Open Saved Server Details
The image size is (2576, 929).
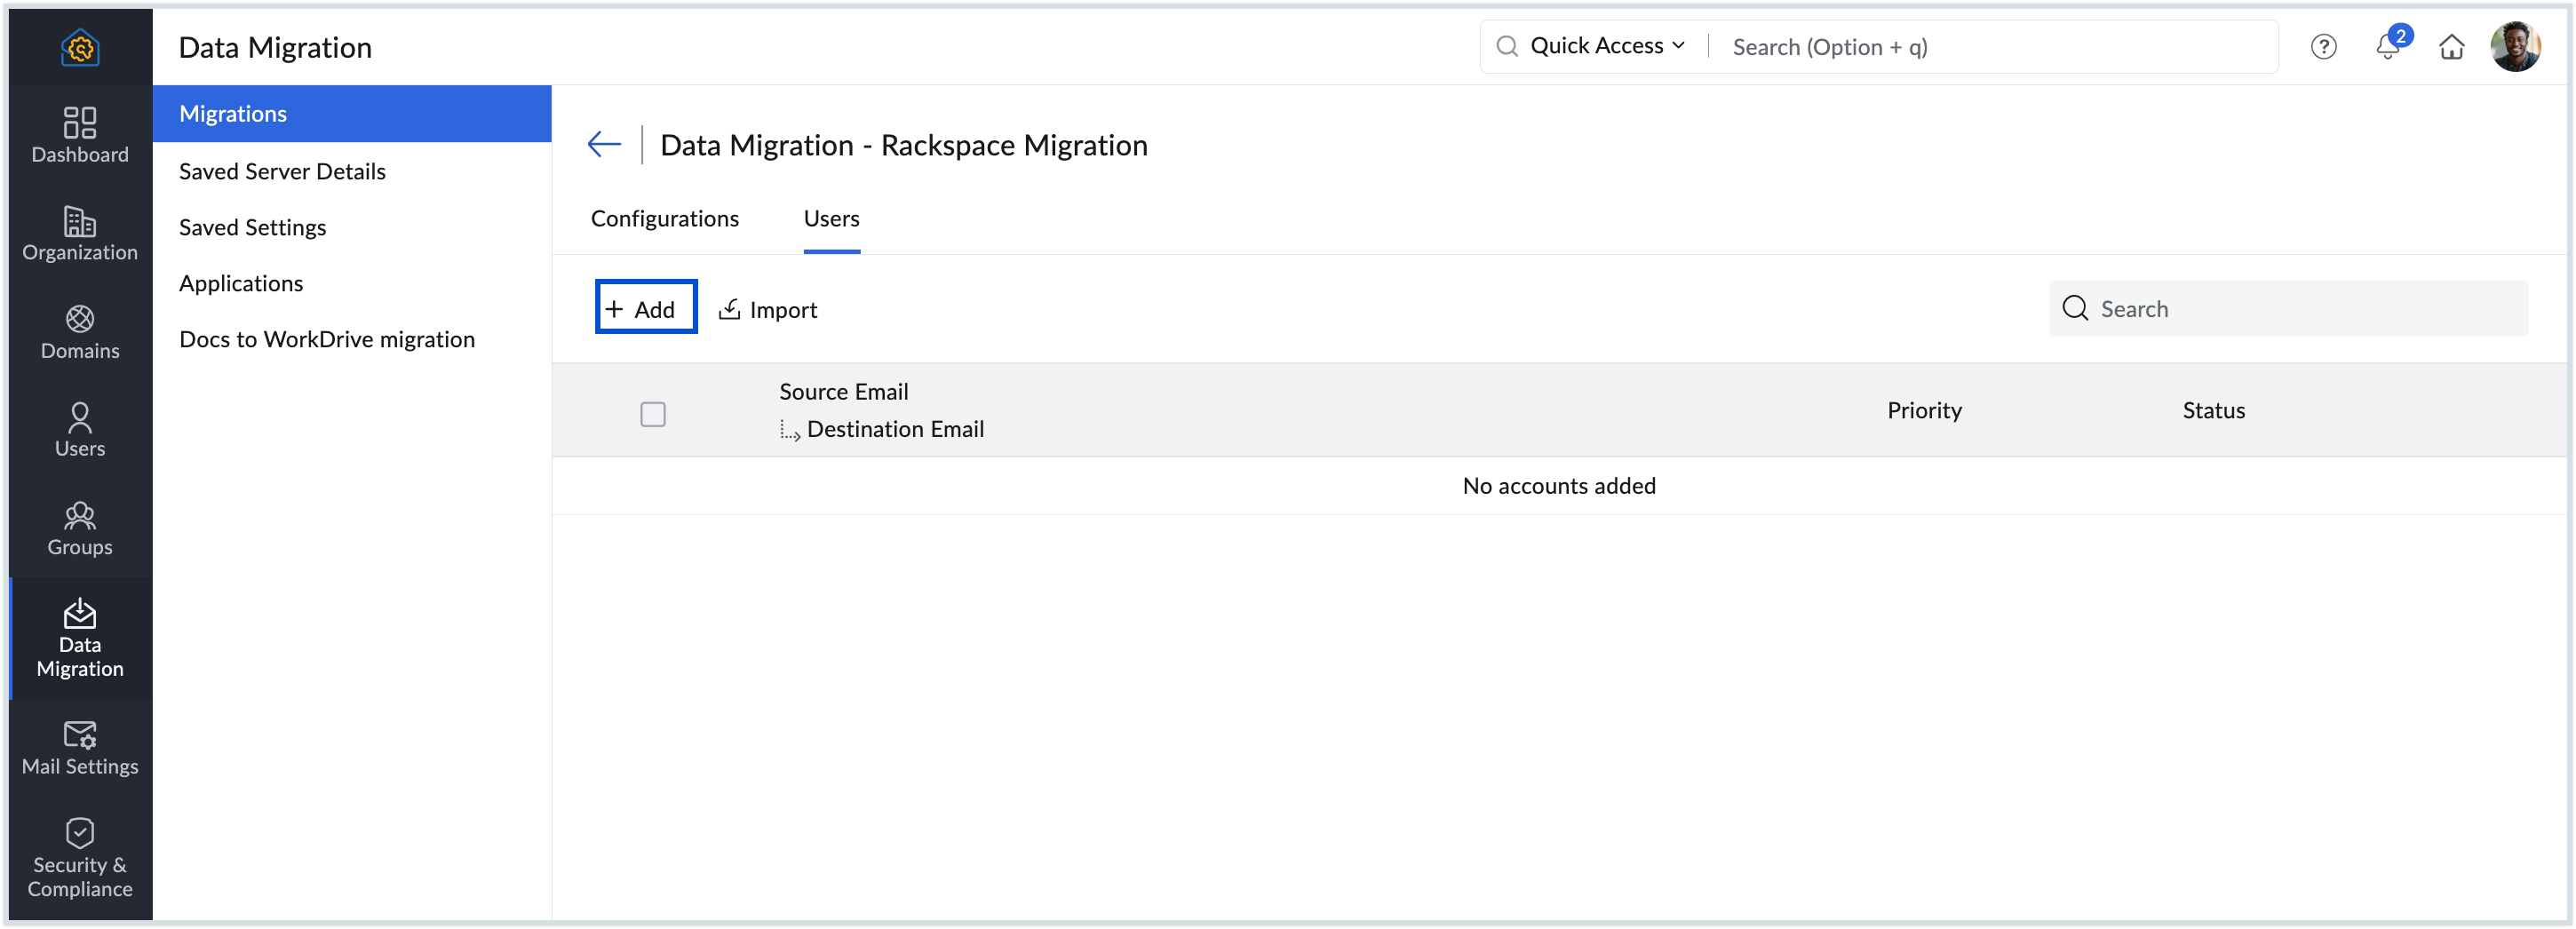coord(282,171)
